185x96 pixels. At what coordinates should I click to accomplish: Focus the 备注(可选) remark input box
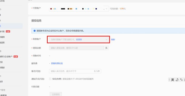coord(75,71)
